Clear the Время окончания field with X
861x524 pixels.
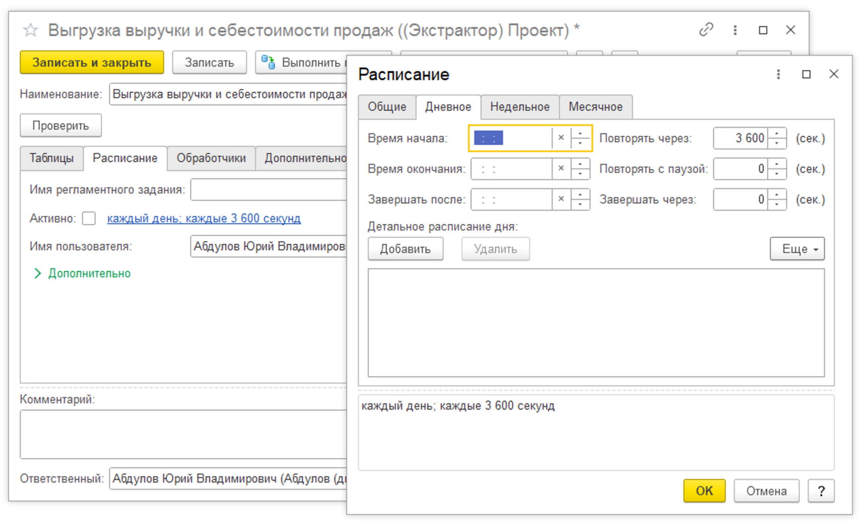(x=561, y=169)
